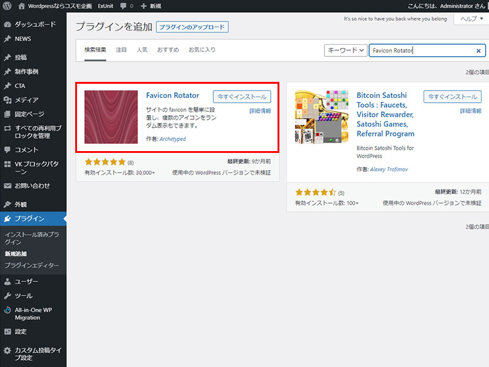The width and height of the screenshot is (489, 367).
Task: Expand the ヘルプ help panel
Action: tap(471, 19)
